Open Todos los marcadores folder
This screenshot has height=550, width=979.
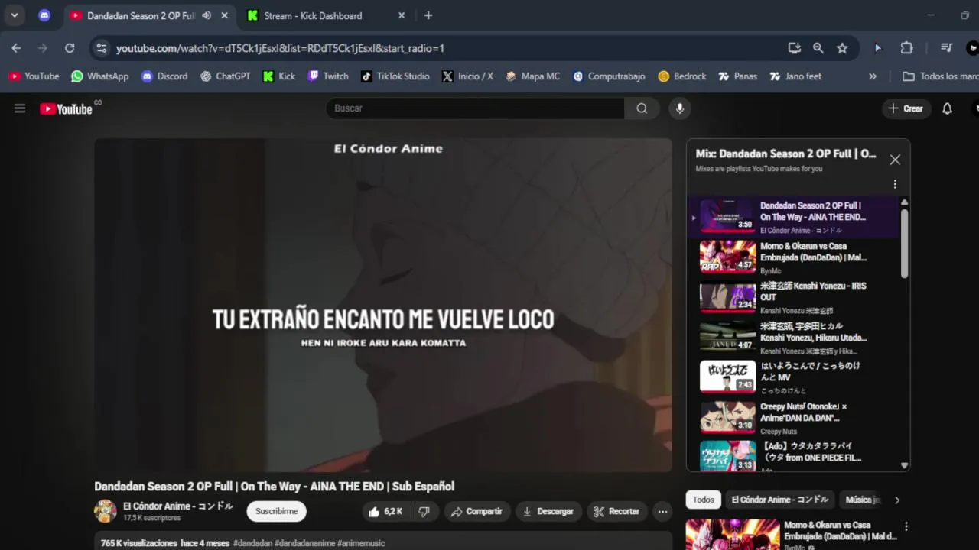[940, 76]
